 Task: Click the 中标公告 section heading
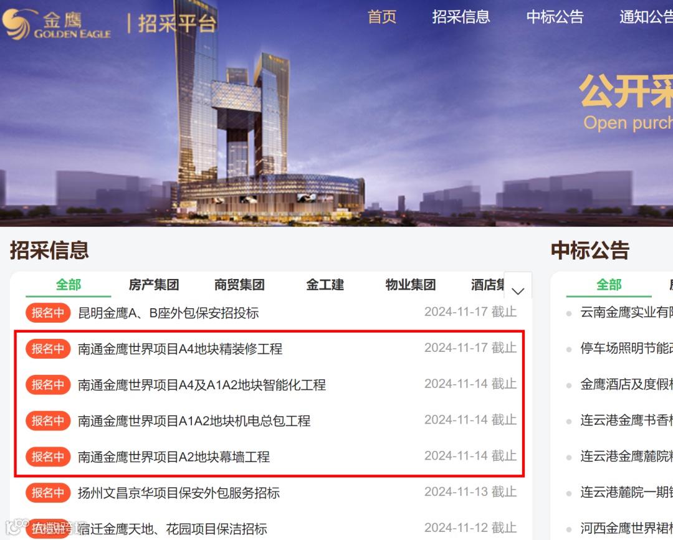pyautogui.click(x=590, y=250)
